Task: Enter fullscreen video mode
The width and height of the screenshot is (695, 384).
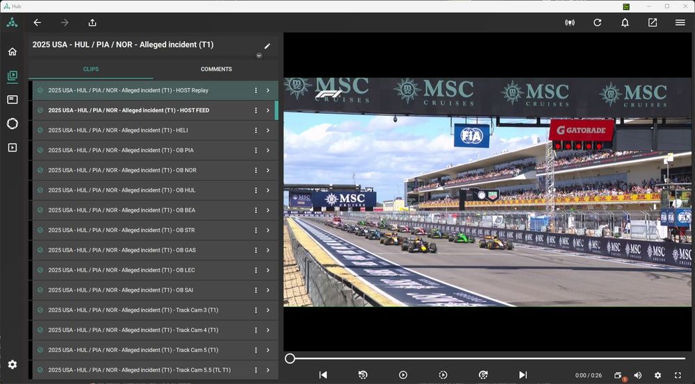Action: click(x=678, y=376)
